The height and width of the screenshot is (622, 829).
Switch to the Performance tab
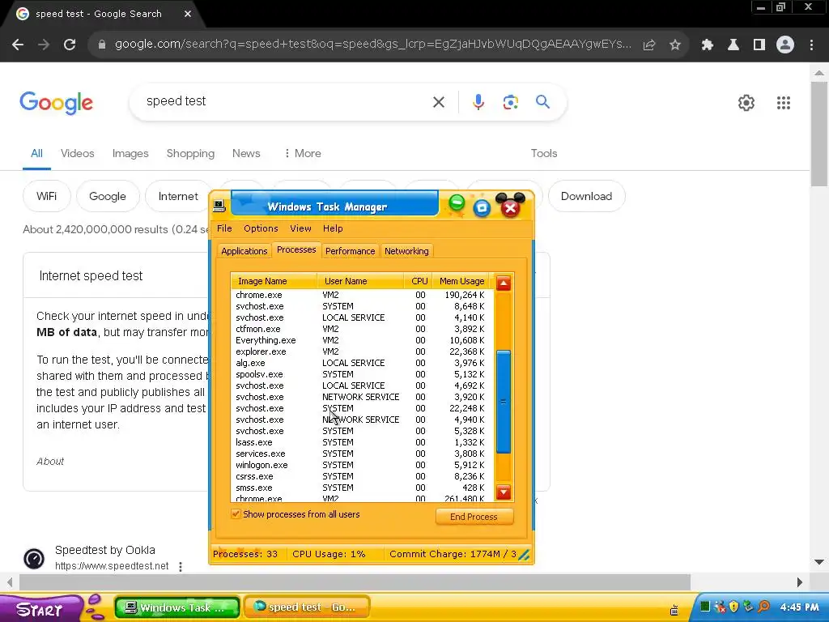(350, 251)
